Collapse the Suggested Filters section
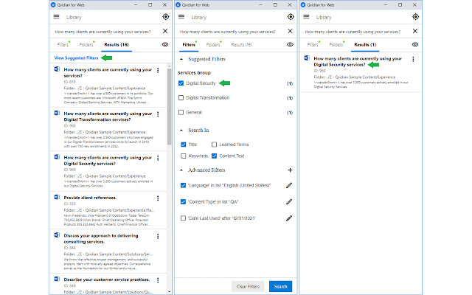The height and width of the screenshot is (295, 472). point(181,59)
